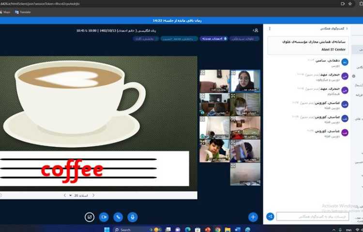Viewport: 363px width, 232px height.
Task: Open Word from the taskbar
Action: point(238,230)
